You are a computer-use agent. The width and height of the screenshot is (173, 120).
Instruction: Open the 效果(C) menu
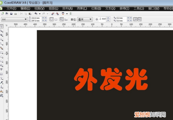(x=82, y=8)
